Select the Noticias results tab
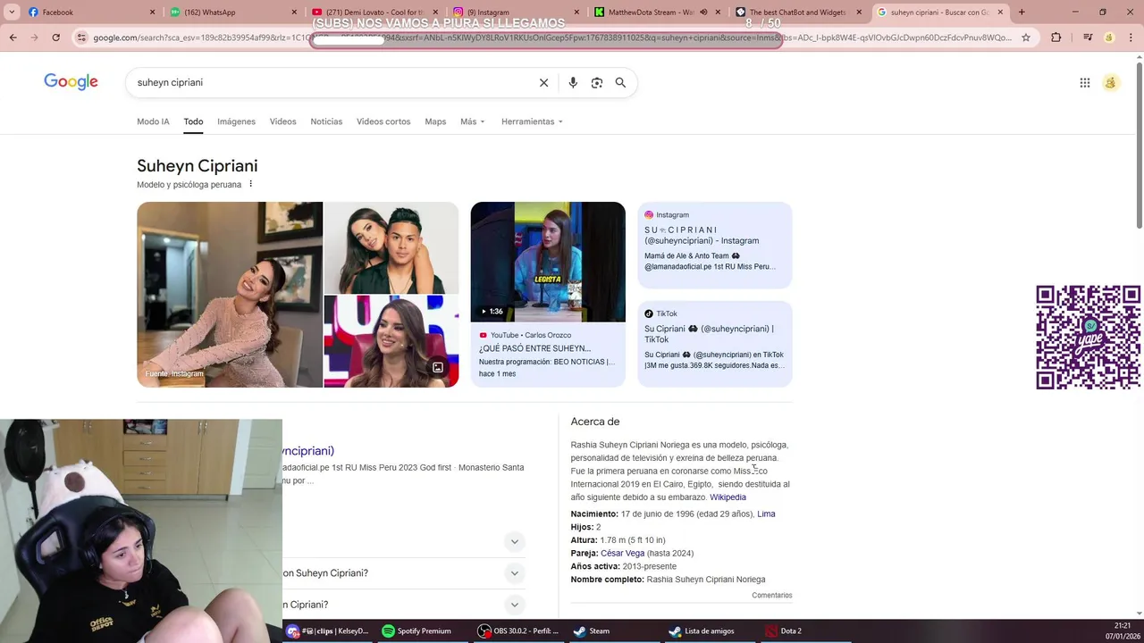1144x643 pixels. point(326,121)
